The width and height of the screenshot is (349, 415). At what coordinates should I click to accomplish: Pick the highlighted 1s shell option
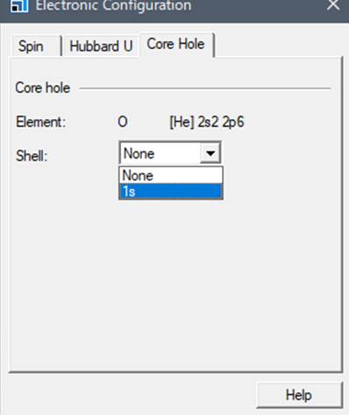[x=171, y=192]
